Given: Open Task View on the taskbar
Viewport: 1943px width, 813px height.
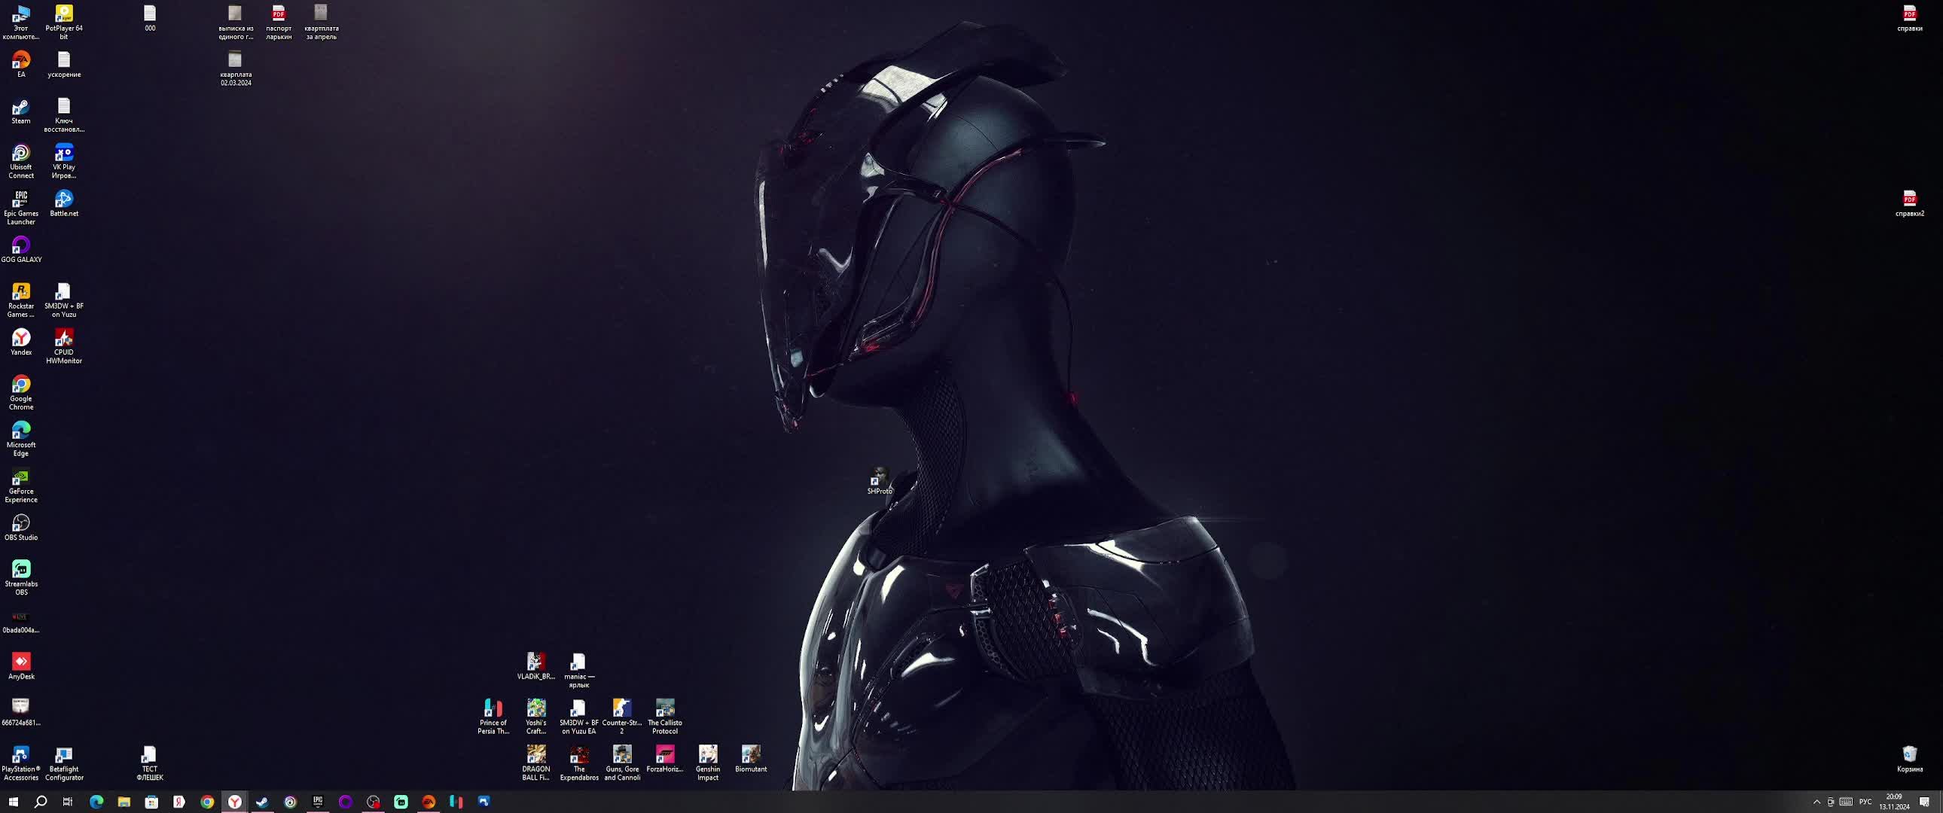Looking at the screenshot, I should click(68, 802).
